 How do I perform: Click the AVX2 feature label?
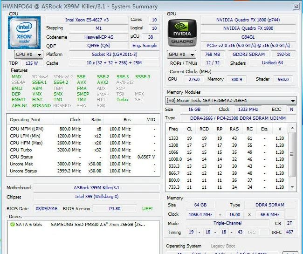(103, 82)
